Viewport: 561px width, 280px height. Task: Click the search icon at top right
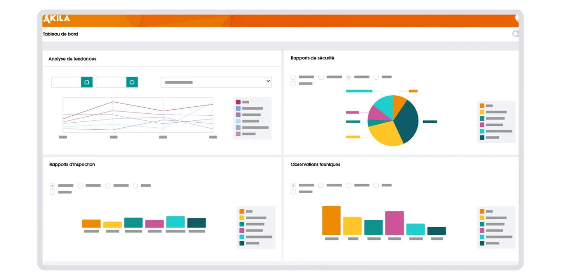[x=515, y=34]
